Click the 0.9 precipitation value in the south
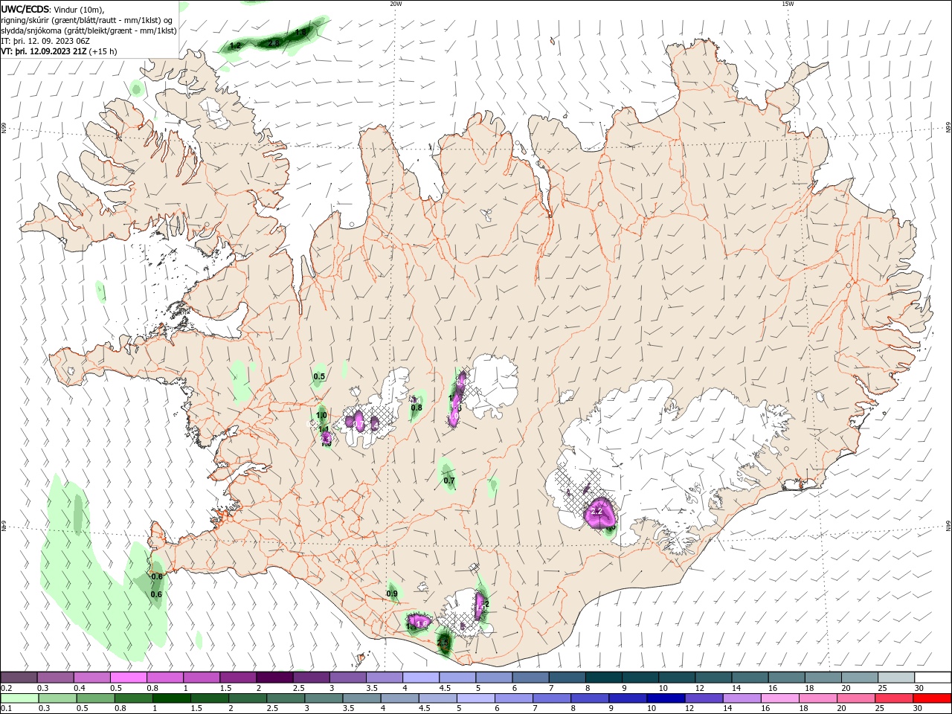Viewport: 952px width, 714px height. pyautogui.click(x=392, y=594)
